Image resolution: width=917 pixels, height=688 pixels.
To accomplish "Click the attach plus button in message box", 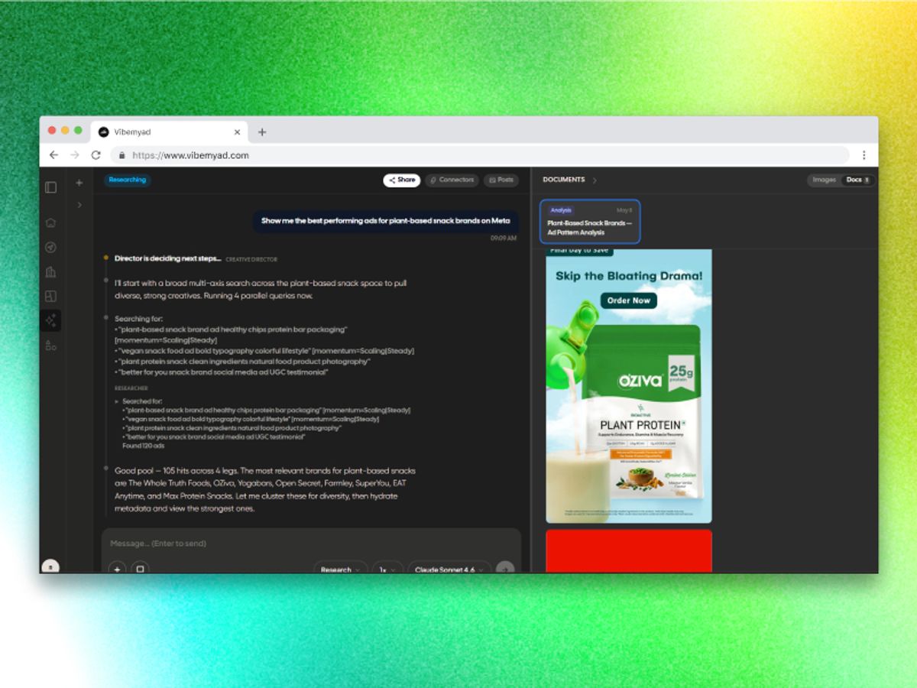I will [x=117, y=569].
